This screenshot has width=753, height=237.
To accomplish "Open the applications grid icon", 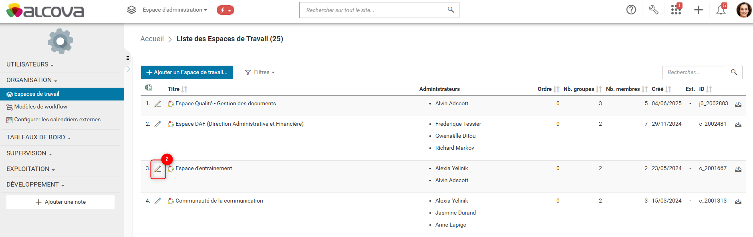I will (676, 10).
